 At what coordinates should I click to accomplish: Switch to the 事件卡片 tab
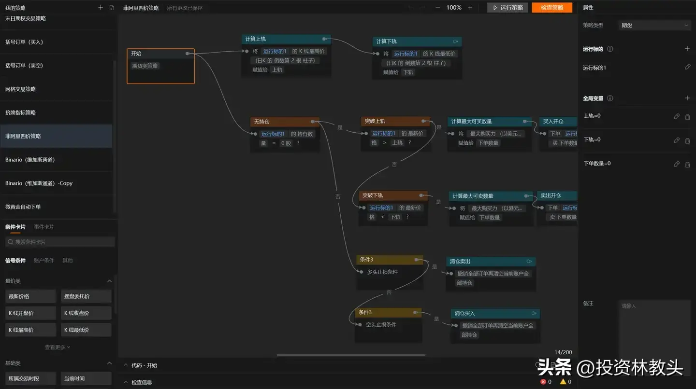pyautogui.click(x=44, y=227)
